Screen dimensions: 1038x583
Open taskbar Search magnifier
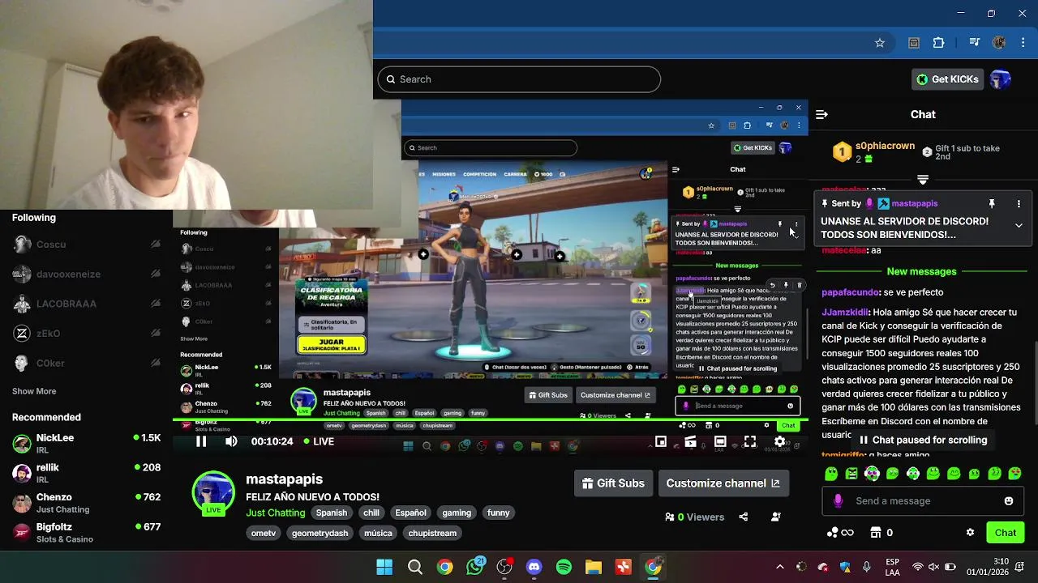[x=414, y=567]
